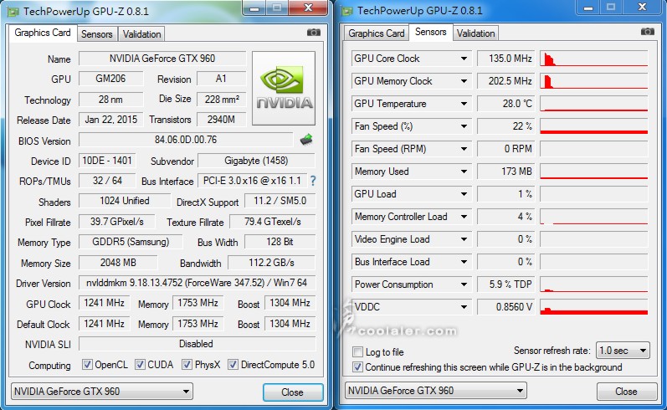Click the screenshot camera icon in Graphics Card window
This screenshot has width=667, height=410.
click(314, 33)
